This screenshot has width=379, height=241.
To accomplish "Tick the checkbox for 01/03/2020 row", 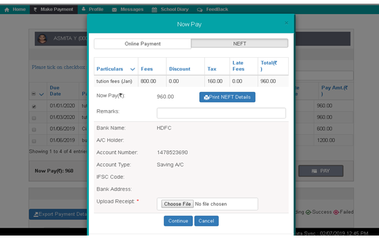I will tap(34, 118).
